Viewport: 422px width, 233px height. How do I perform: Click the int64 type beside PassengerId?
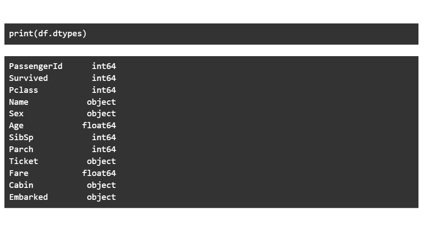click(104, 66)
